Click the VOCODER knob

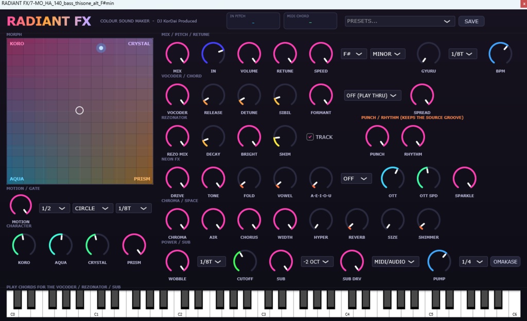(x=177, y=95)
